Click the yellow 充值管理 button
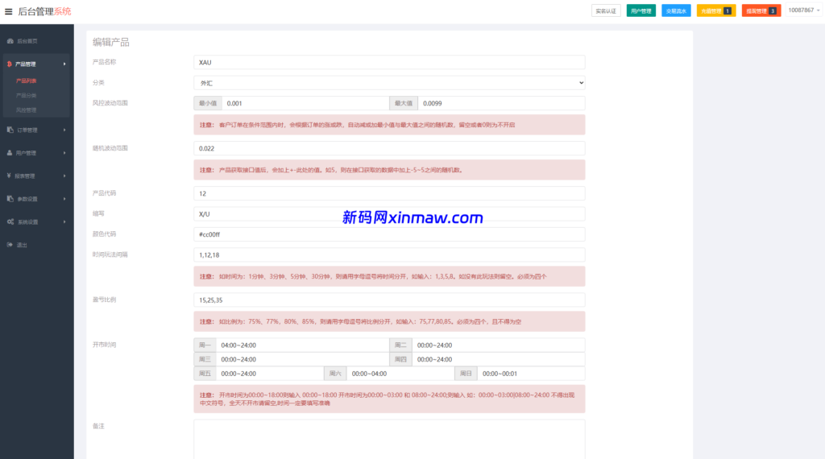 pos(716,11)
